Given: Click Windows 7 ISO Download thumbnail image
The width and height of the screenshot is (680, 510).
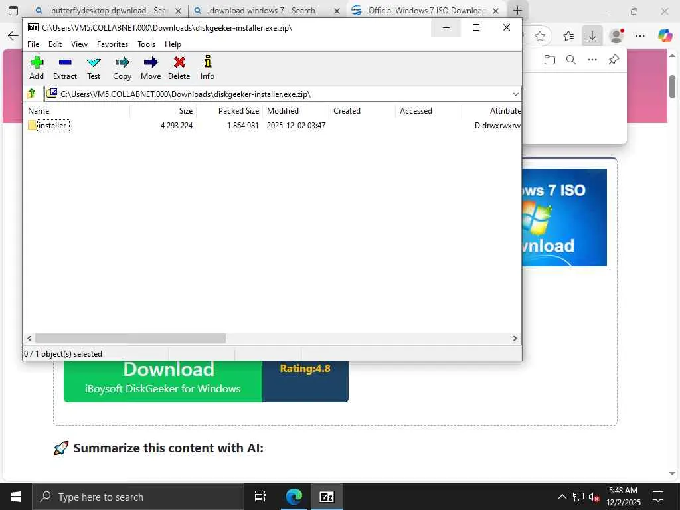Looking at the screenshot, I should (x=564, y=217).
